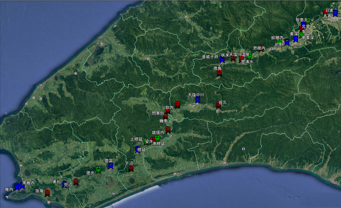Screen dimensions: 341x208
Task: Select the 問寒別 station label
Action: 158,113
